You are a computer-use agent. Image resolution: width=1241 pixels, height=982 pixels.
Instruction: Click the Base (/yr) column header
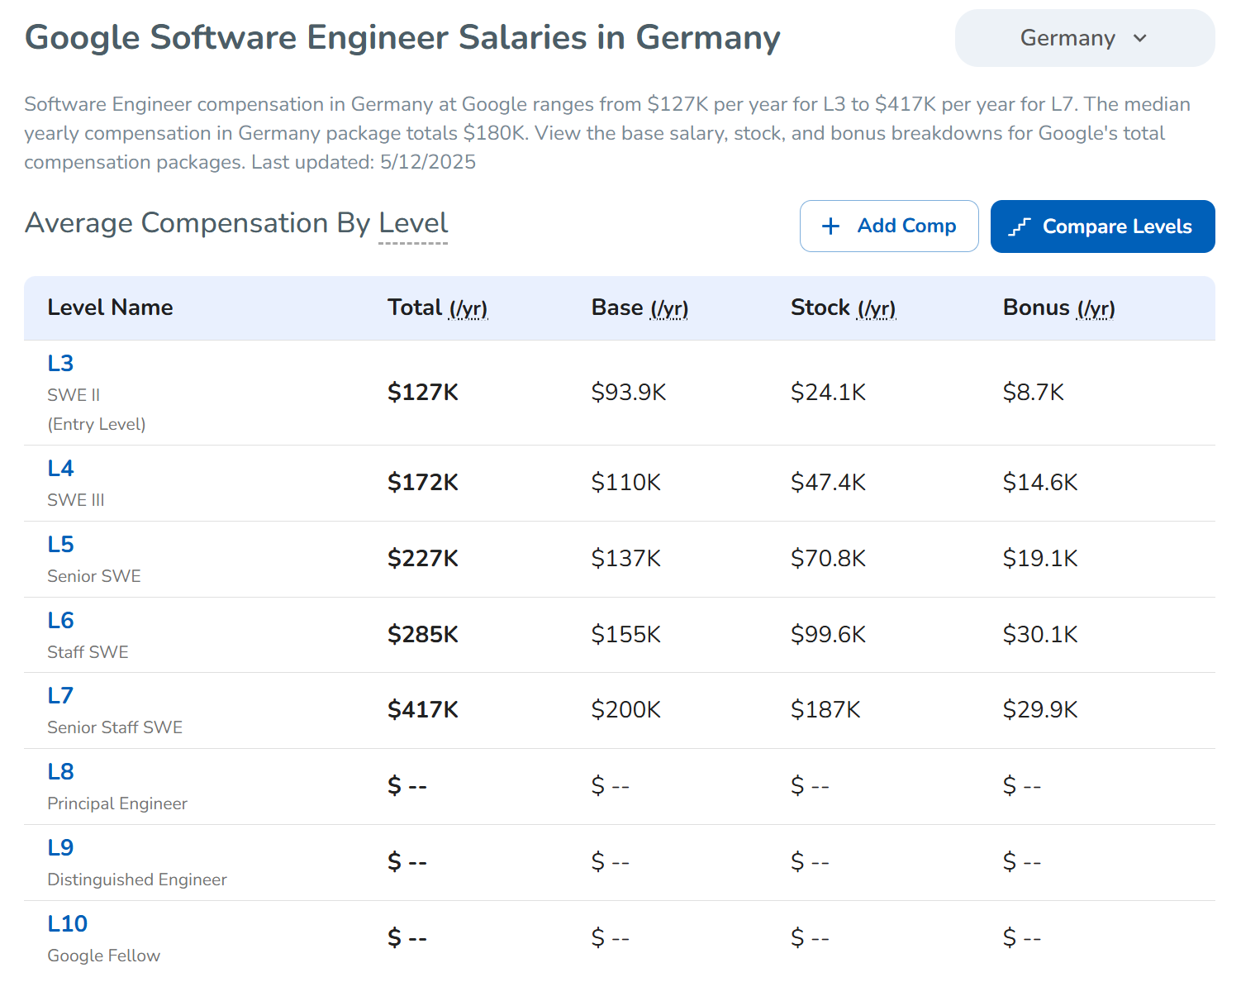[640, 307]
